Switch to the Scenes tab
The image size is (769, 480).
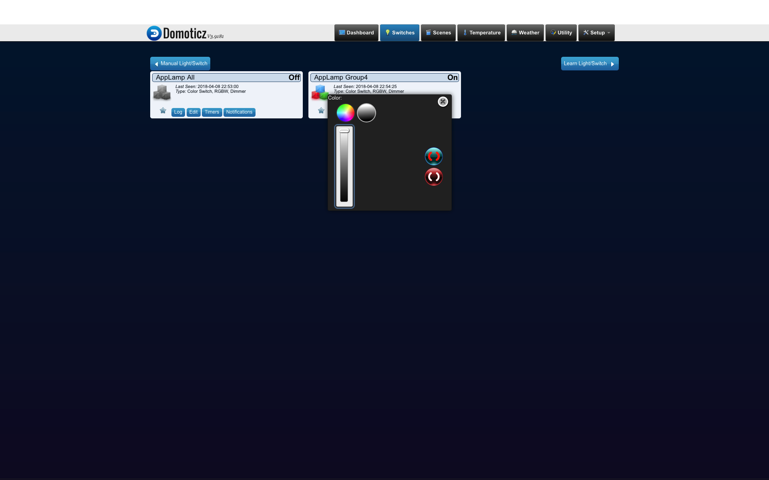coord(438,32)
